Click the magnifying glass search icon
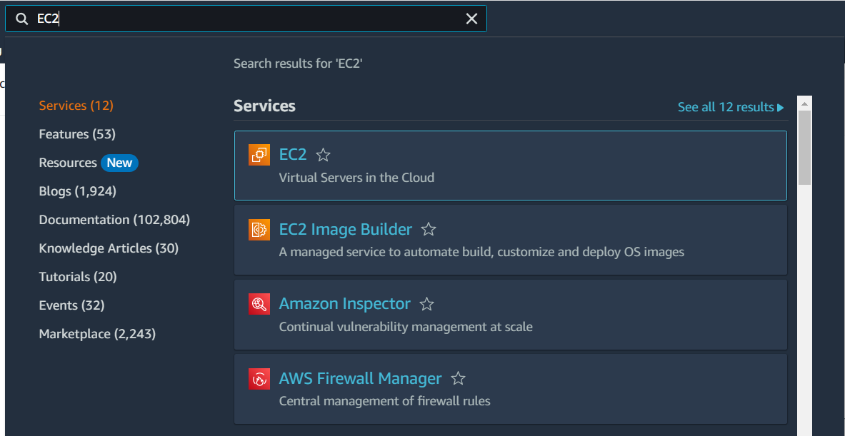 coord(21,19)
